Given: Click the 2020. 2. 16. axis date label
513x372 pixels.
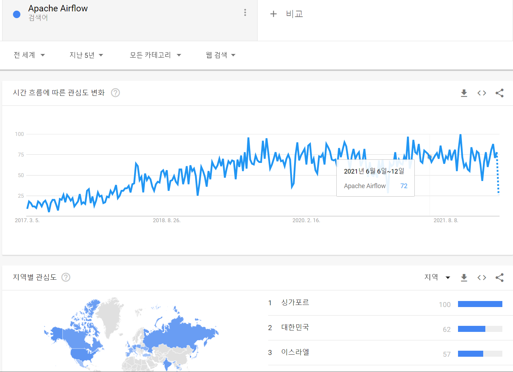Looking at the screenshot, I should click(x=306, y=220).
